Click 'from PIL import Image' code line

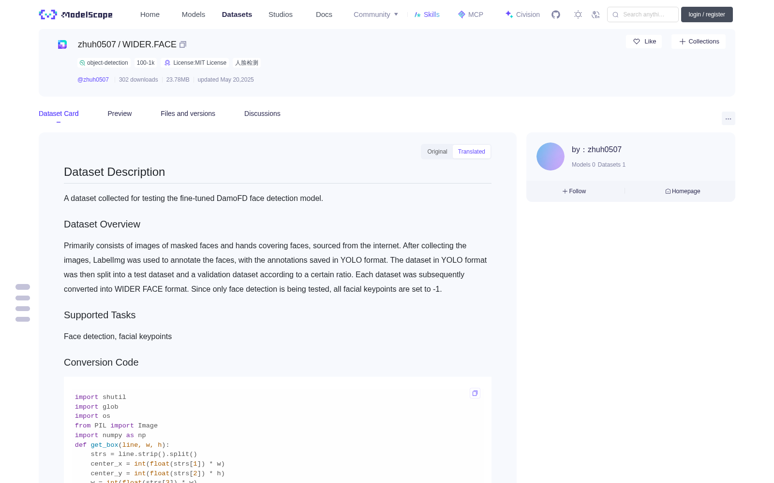point(116,426)
